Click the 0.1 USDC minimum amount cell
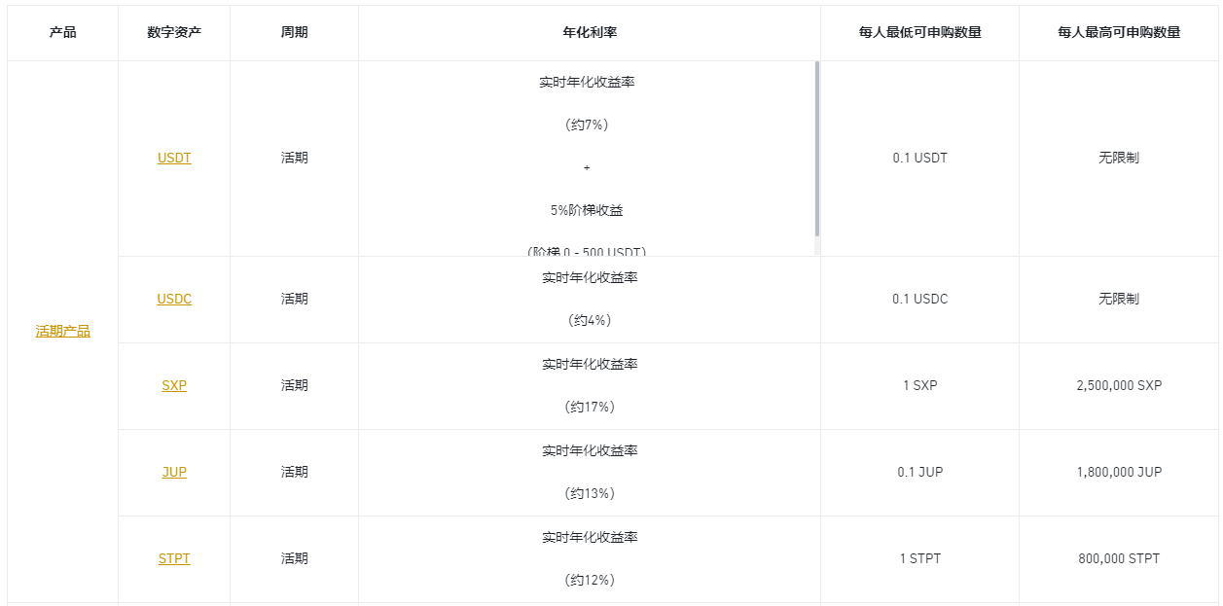Image resolution: width=1223 pixels, height=606 pixels. point(919,299)
